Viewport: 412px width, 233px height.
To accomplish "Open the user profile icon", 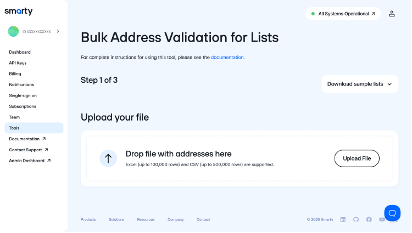I will [392, 14].
